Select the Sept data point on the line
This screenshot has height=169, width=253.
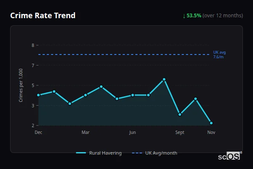point(180,114)
